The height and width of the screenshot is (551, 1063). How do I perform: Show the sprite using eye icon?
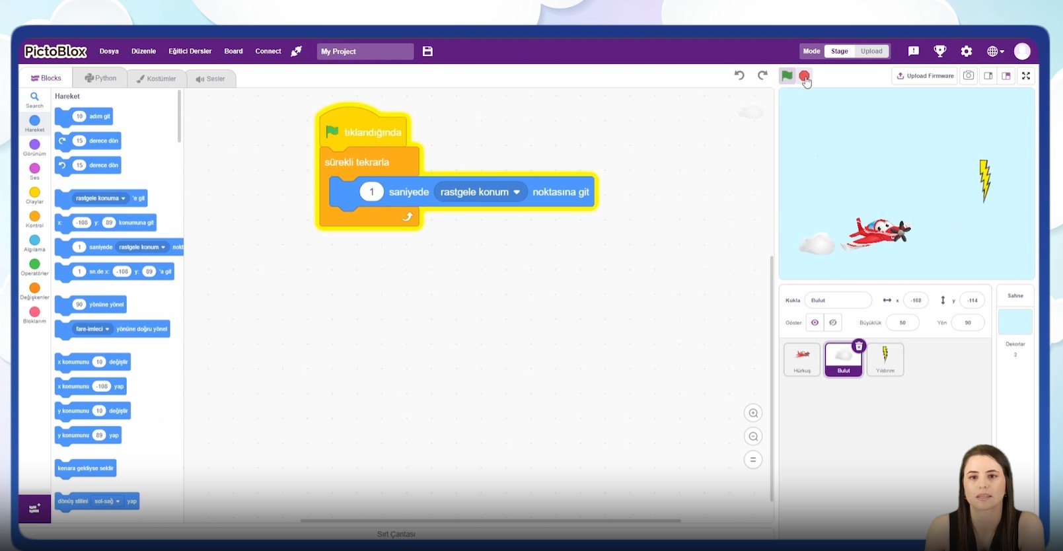(x=815, y=322)
